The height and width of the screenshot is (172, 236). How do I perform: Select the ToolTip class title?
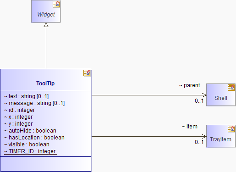tap(45, 83)
